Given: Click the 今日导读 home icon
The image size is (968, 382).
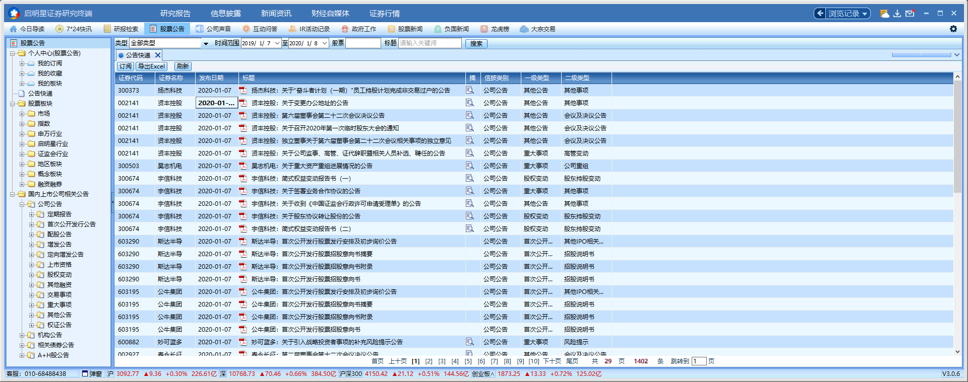Looking at the screenshot, I should click(14, 29).
